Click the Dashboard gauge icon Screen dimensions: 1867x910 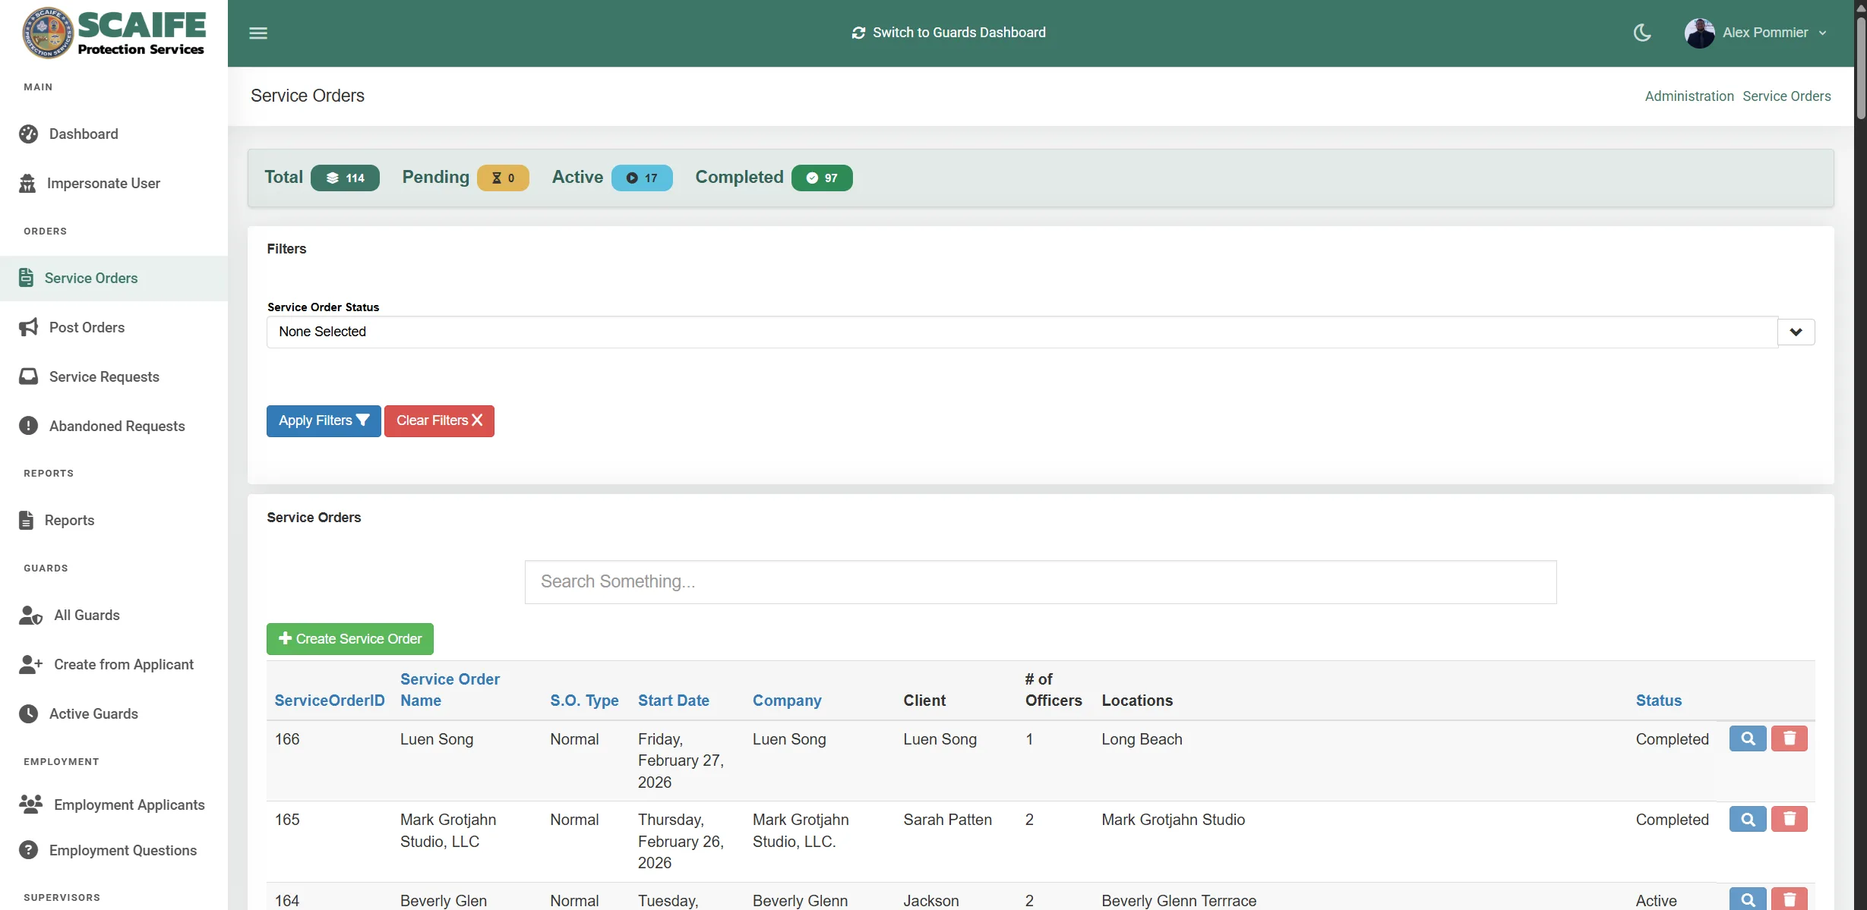point(28,134)
